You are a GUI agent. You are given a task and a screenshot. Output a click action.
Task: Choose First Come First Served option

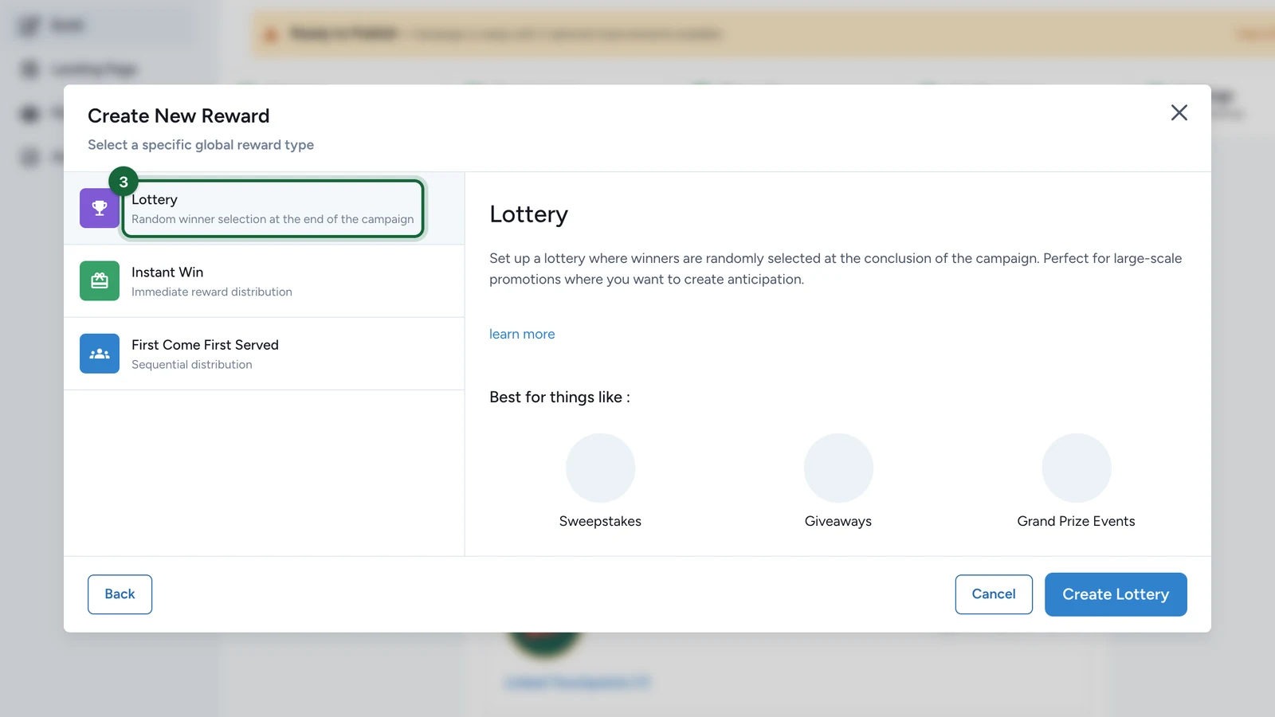[x=265, y=354]
